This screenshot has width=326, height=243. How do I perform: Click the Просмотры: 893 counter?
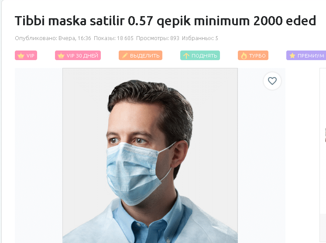pos(158,38)
